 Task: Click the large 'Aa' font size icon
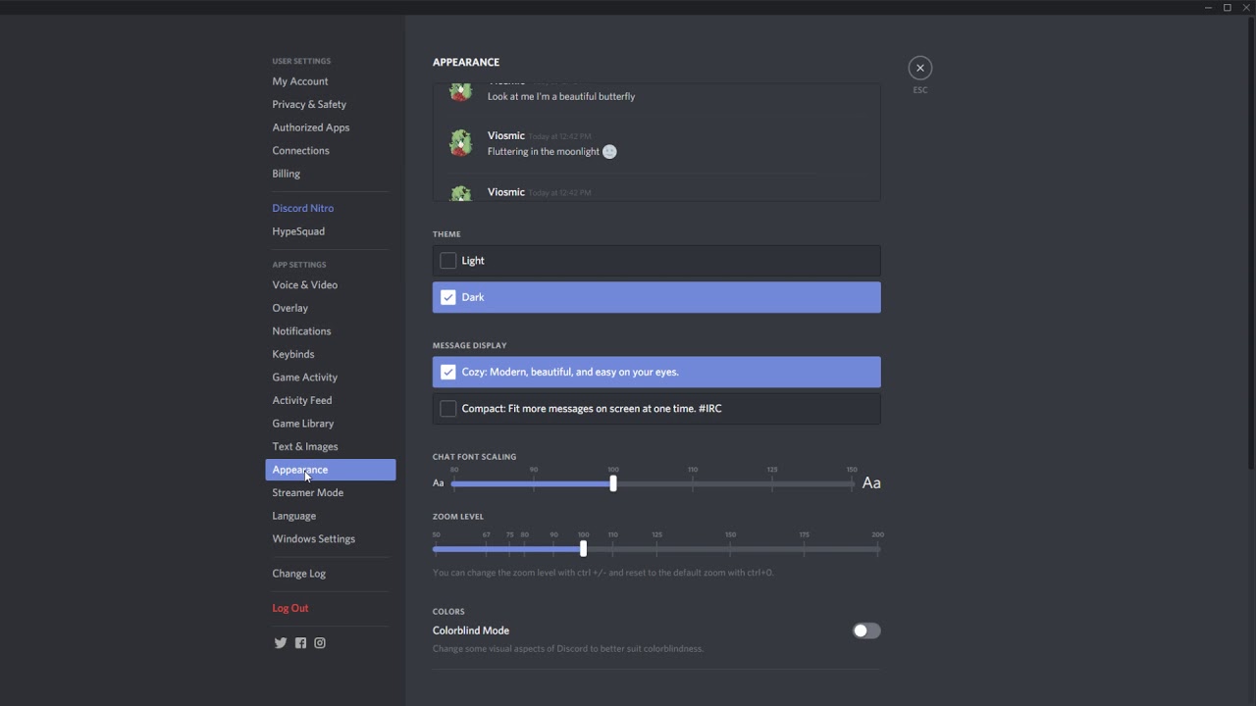point(871,482)
